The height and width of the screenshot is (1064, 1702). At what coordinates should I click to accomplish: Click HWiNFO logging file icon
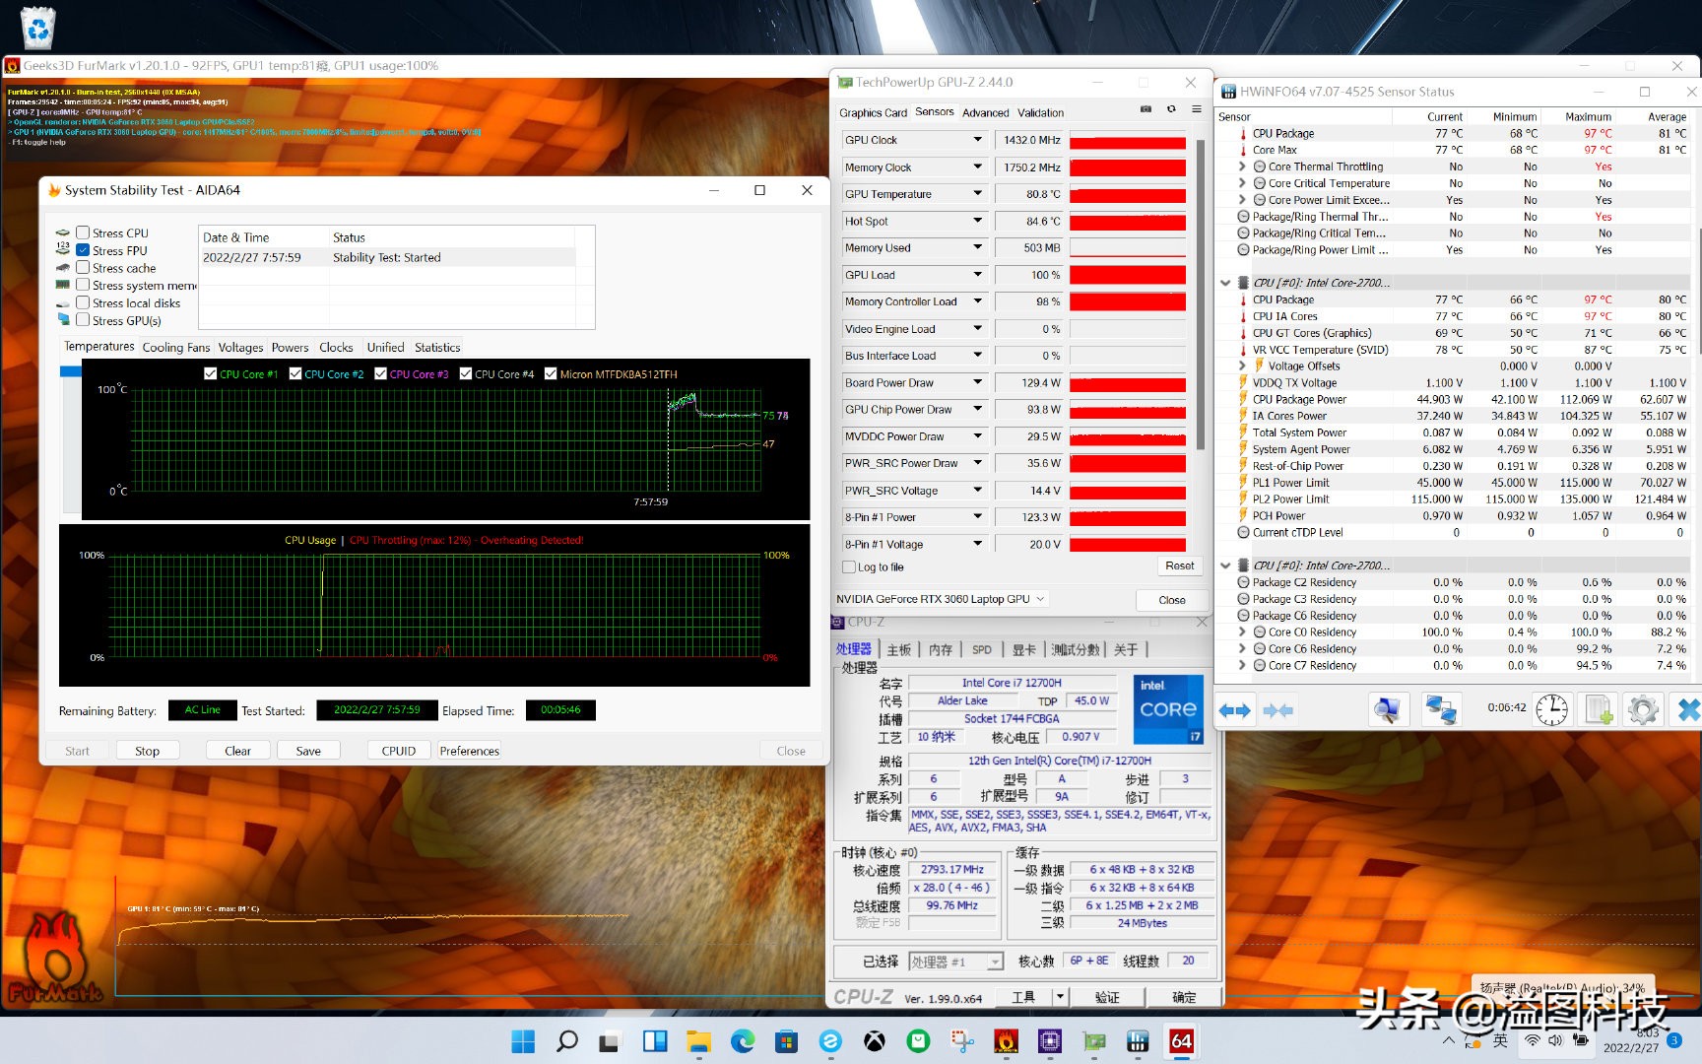1598,710
